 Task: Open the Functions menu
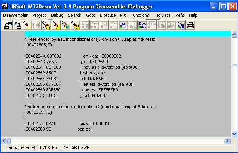(x=140, y=15)
